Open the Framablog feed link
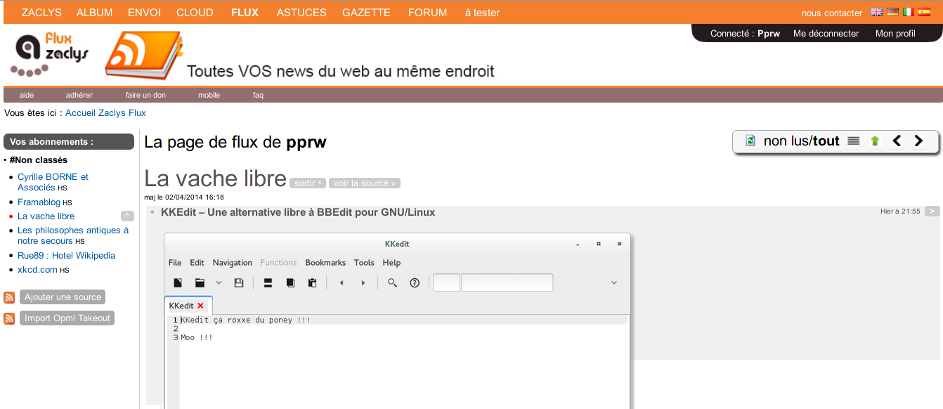 coord(39,202)
